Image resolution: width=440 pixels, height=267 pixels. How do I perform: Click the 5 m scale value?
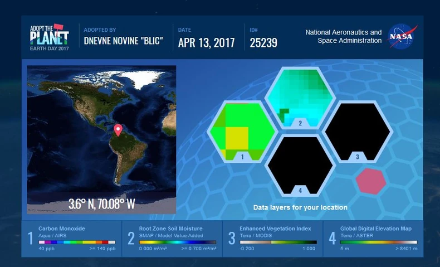pos(345,249)
